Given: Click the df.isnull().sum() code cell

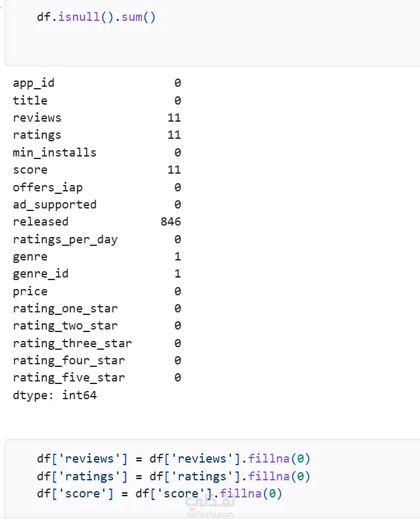Looking at the screenshot, I should (x=212, y=32).
